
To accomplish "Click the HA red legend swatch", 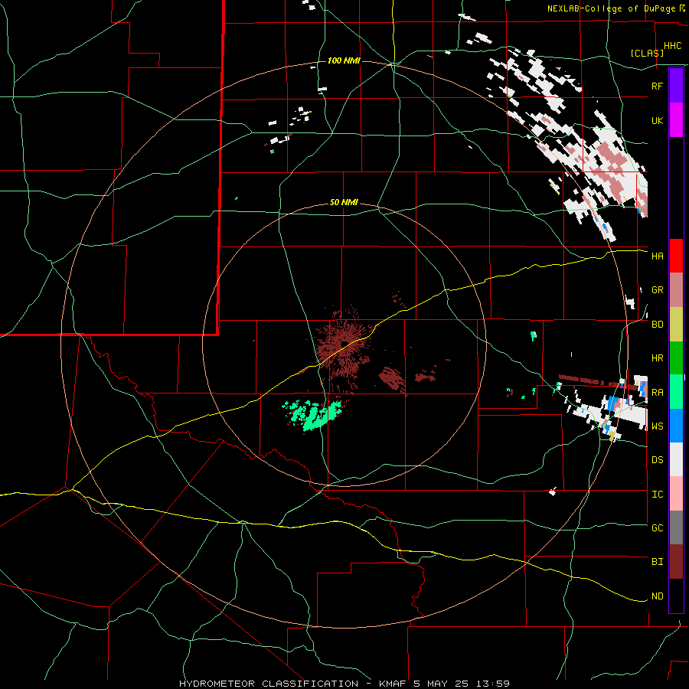I will click(676, 256).
